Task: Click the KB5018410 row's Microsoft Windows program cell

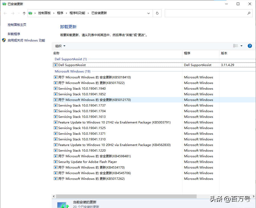Action: click(x=198, y=77)
